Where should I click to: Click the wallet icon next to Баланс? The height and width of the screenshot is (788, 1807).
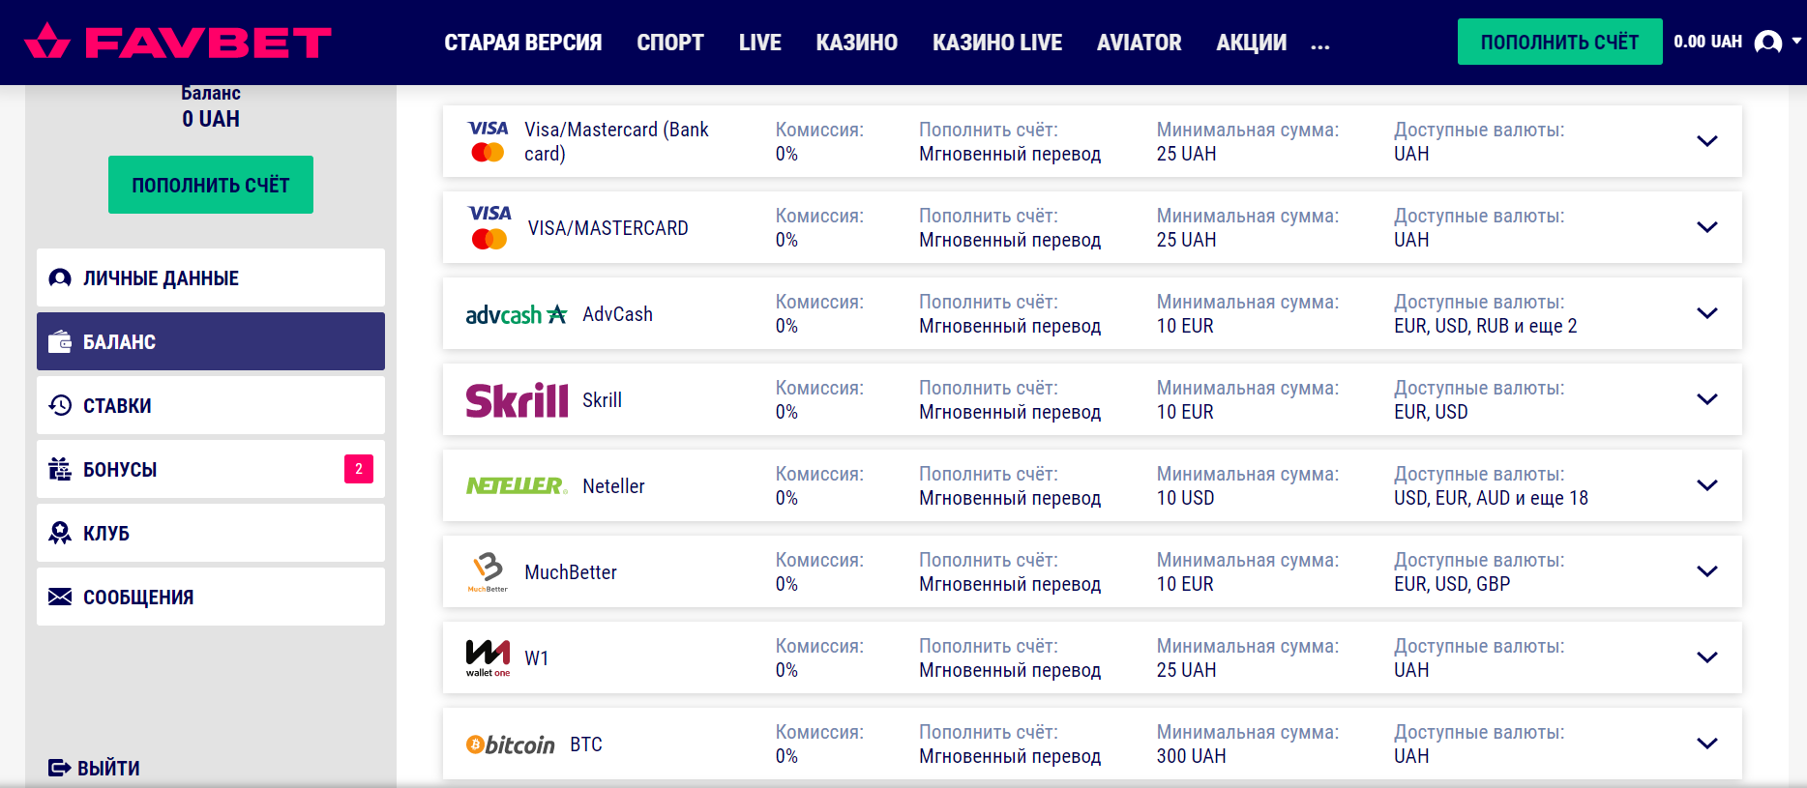pos(60,342)
